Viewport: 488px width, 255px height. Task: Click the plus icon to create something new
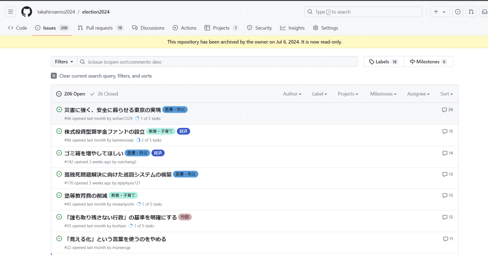coord(436,12)
